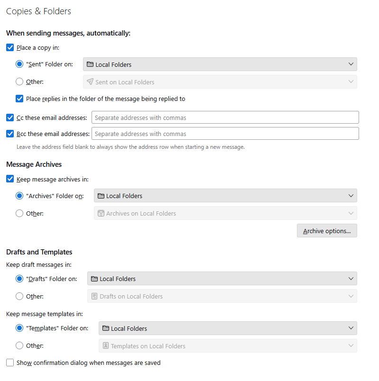Click Templates icon in Other row
The height and width of the screenshot is (381, 379).
(105, 346)
